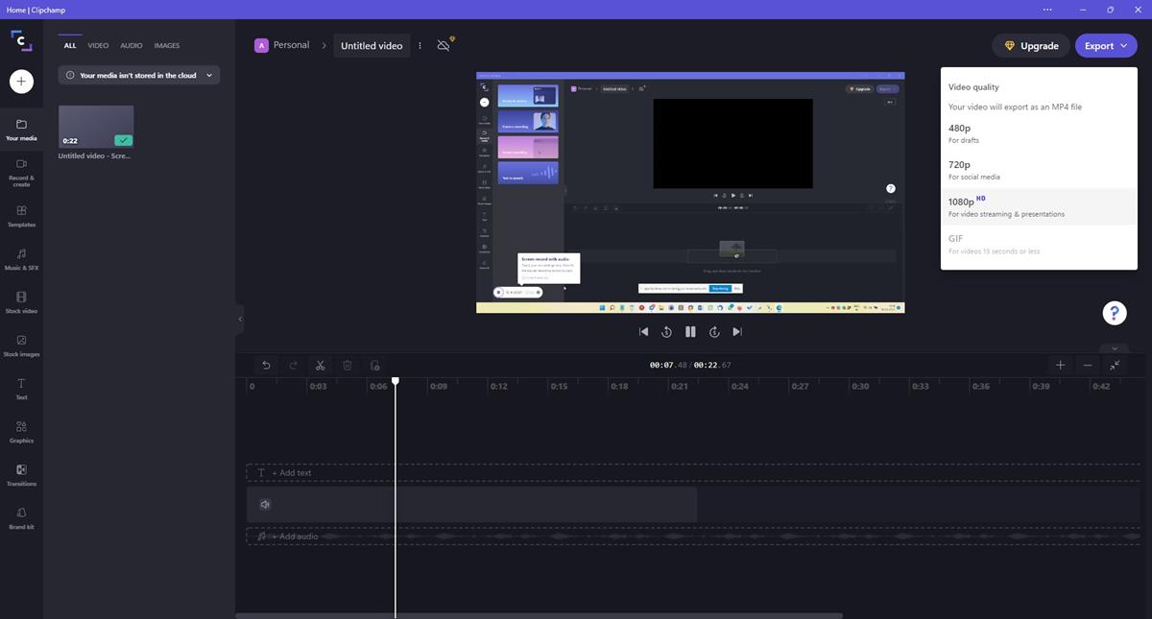Screen dimensions: 1152x619
Task: Open the Music & SFX panel
Action: click(x=20, y=260)
